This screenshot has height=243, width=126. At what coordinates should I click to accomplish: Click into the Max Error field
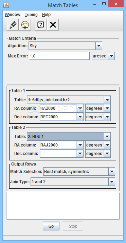click(59, 56)
